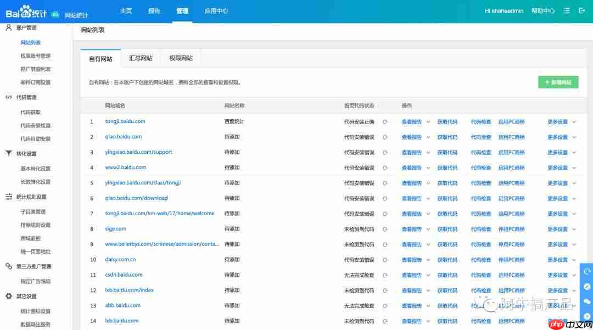
Task: Open the 帮助中心 link in header
Action: pyautogui.click(x=543, y=11)
